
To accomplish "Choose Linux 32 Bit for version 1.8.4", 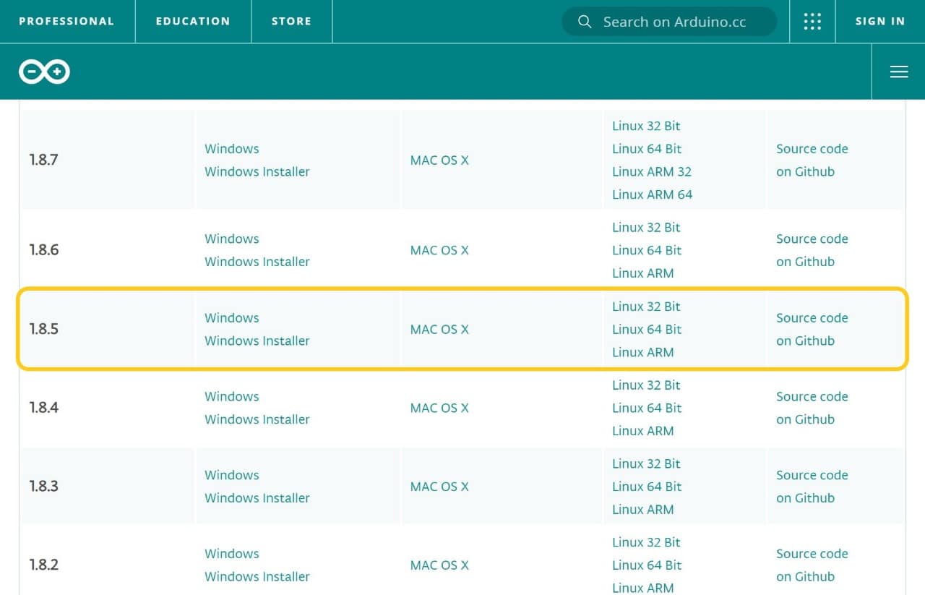I will click(x=646, y=385).
